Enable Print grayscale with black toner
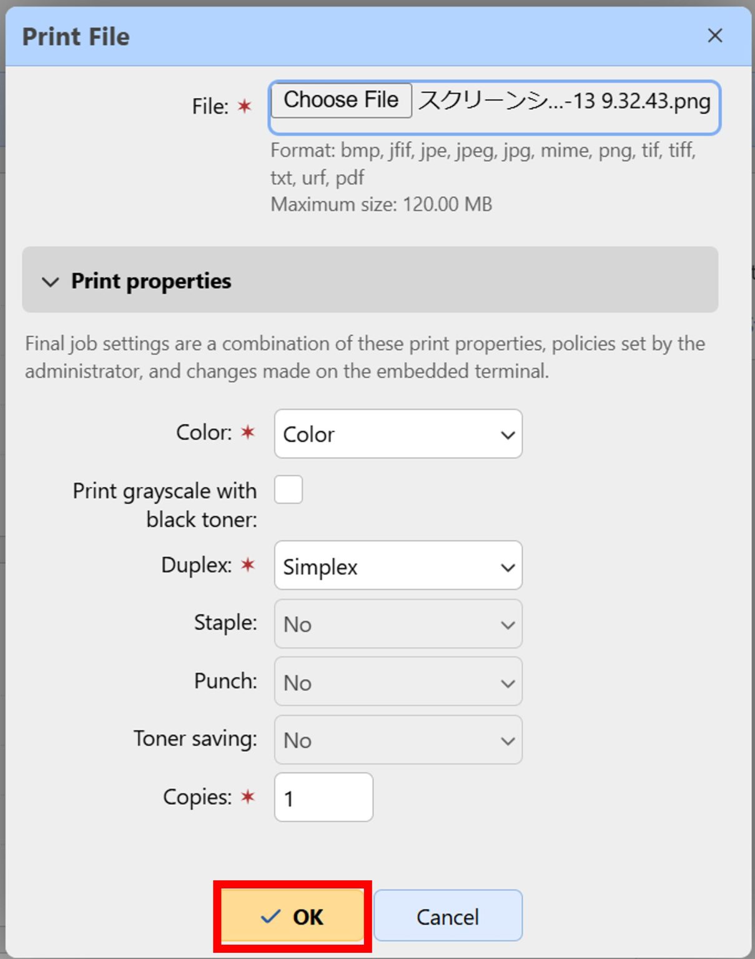This screenshot has height=959, width=755. 289,490
